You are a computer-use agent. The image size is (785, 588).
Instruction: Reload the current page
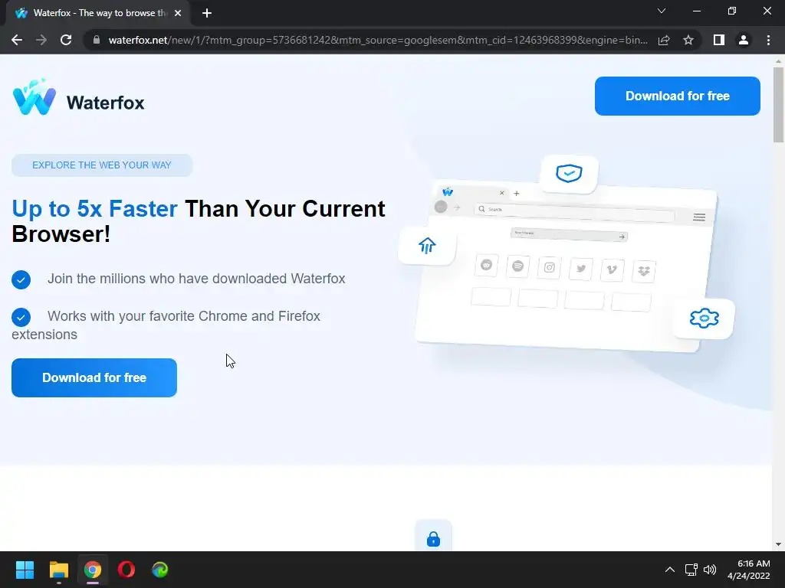66,40
